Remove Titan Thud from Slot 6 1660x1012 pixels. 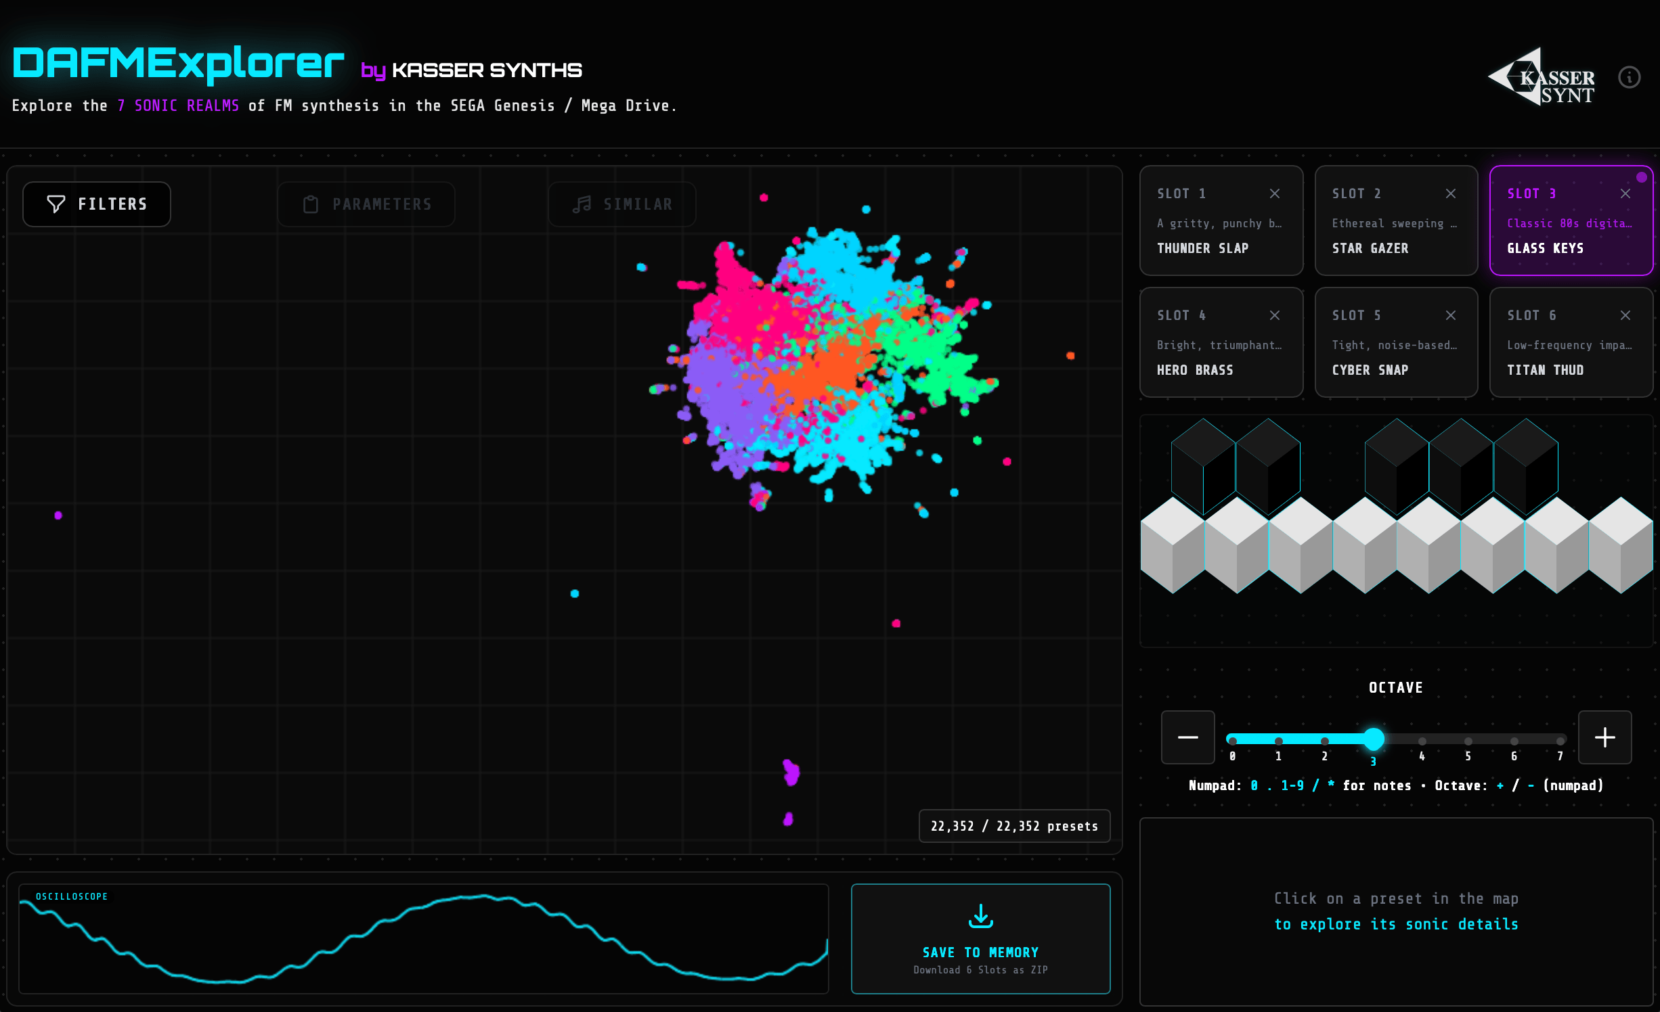tap(1625, 315)
